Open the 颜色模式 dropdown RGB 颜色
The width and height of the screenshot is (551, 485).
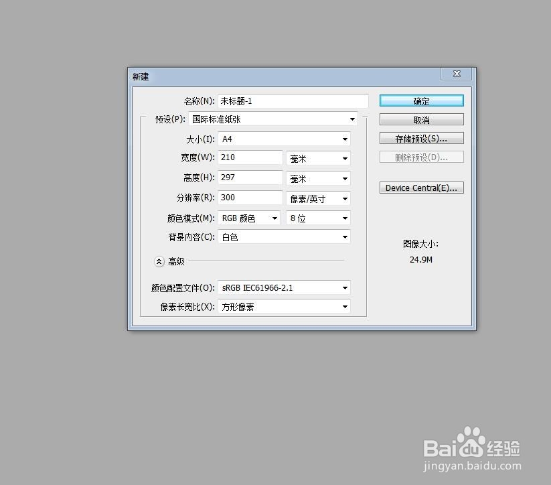[249, 218]
